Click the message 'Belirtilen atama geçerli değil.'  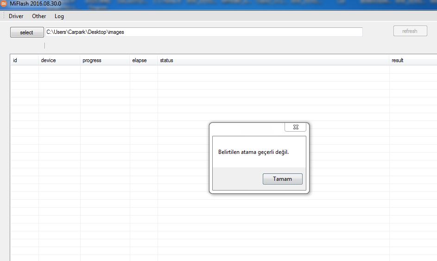click(x=253, y=152)
